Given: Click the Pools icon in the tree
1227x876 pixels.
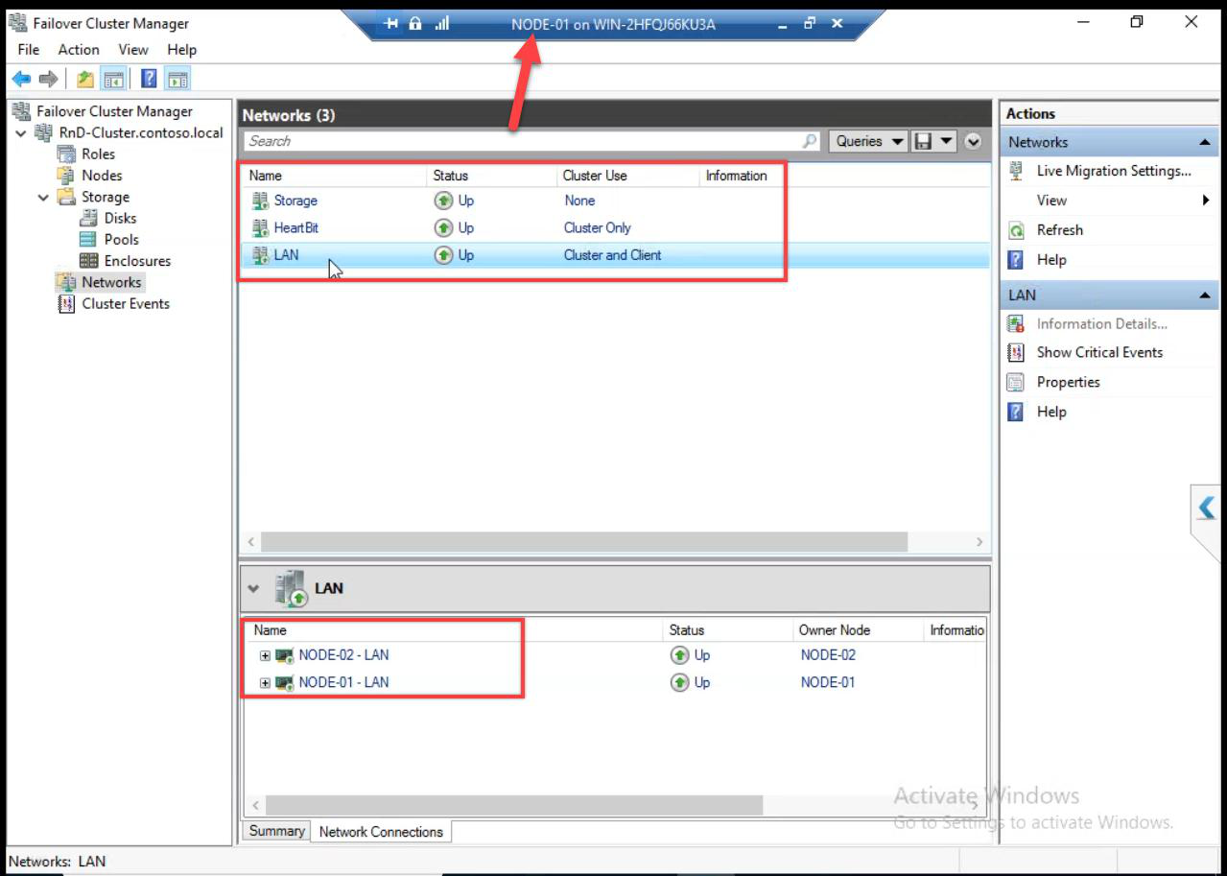Looking at the screenshot, I should point(88,239).
